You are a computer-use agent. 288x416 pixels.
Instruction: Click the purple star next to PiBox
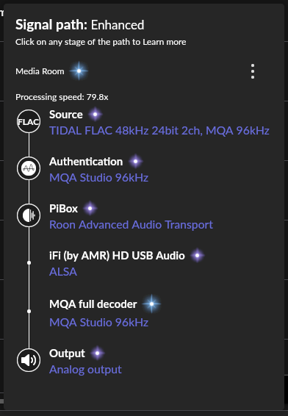click(90, 208)
